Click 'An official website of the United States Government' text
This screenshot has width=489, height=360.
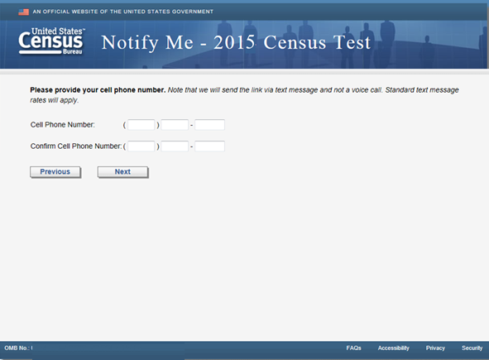[x=123, y=12]
